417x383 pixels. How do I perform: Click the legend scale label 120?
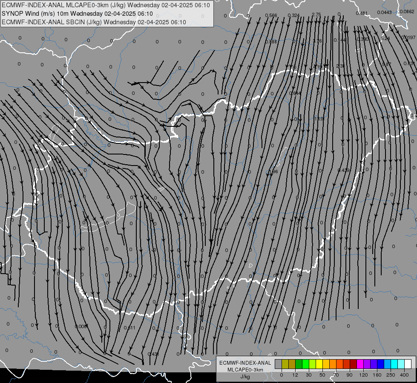[363, 375]
